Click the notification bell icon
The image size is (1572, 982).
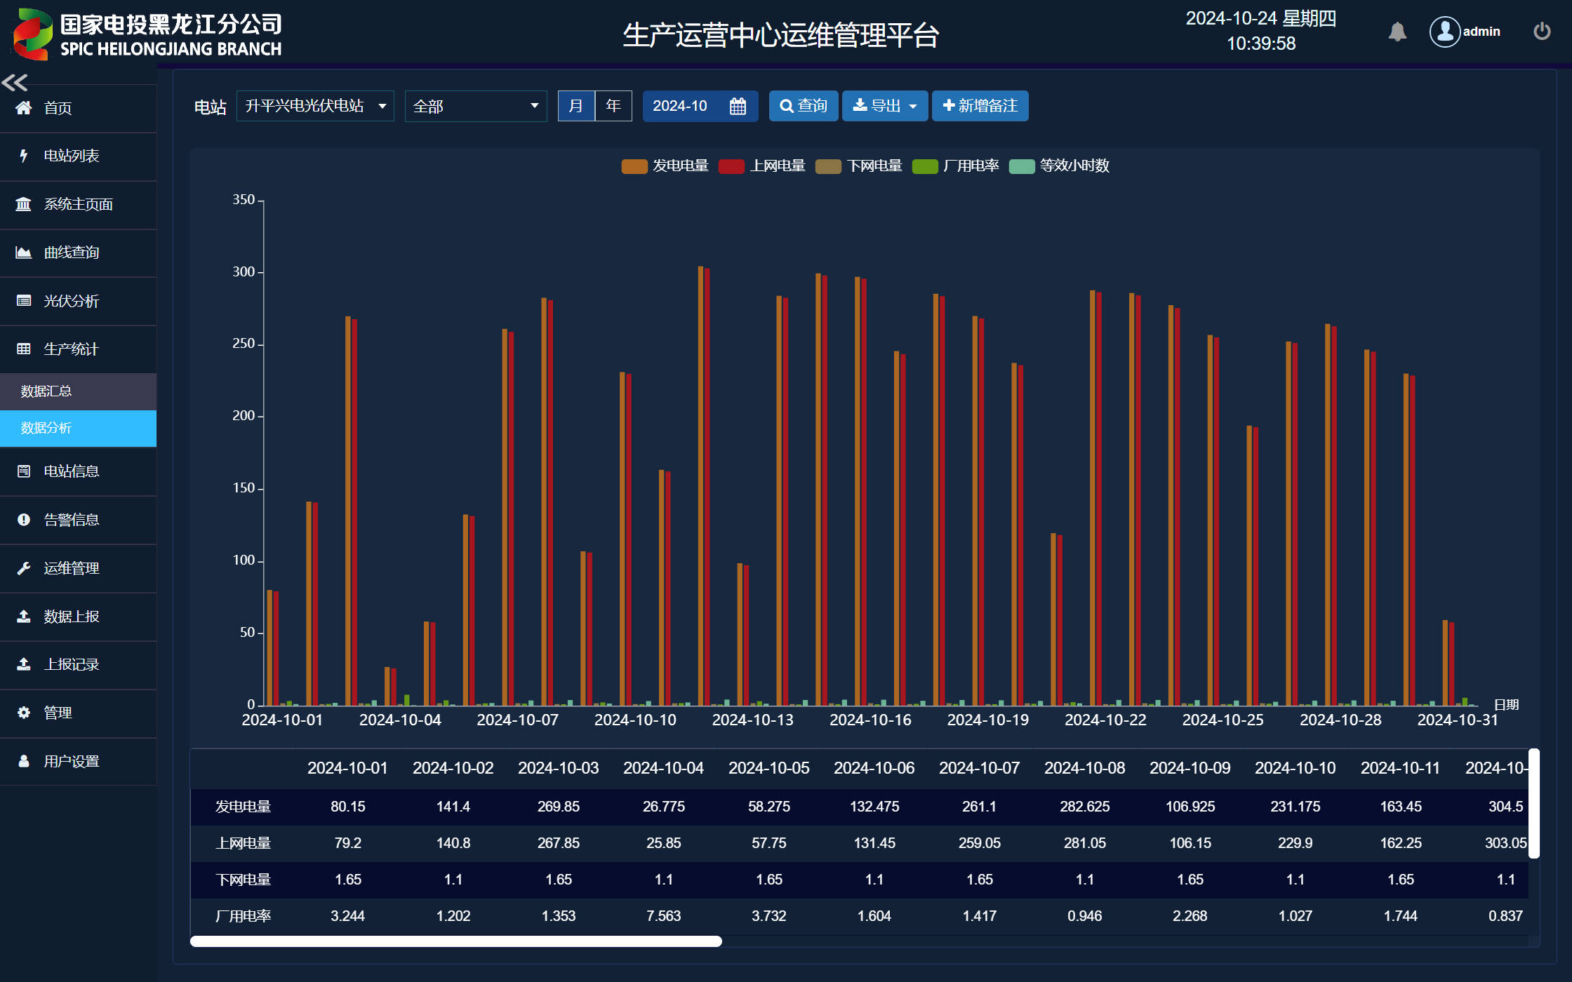coord(1397,32)
